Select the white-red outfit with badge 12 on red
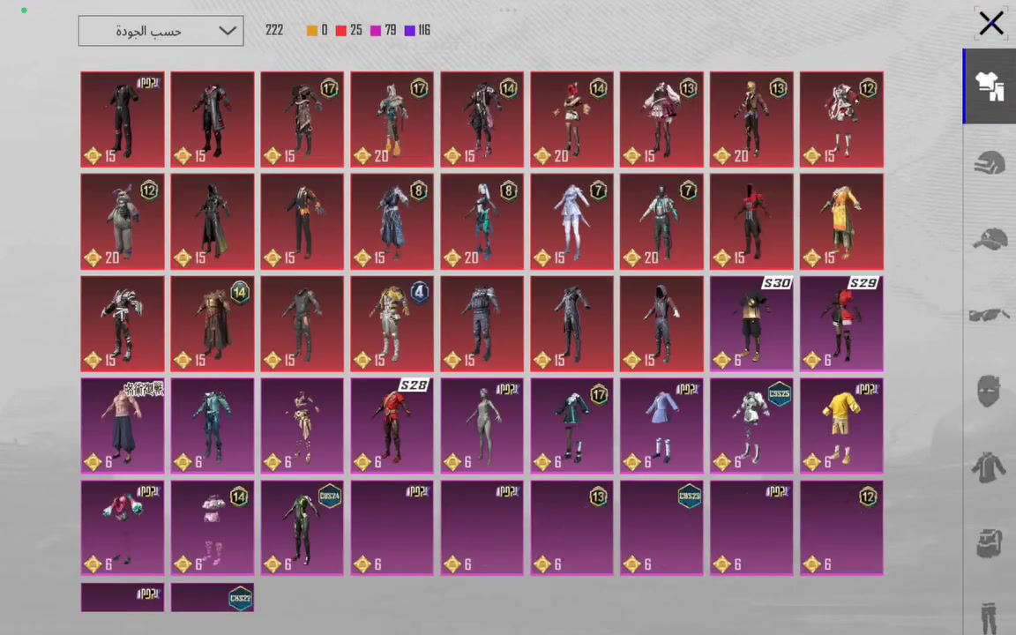1016x635 pixels. [841, 119]
